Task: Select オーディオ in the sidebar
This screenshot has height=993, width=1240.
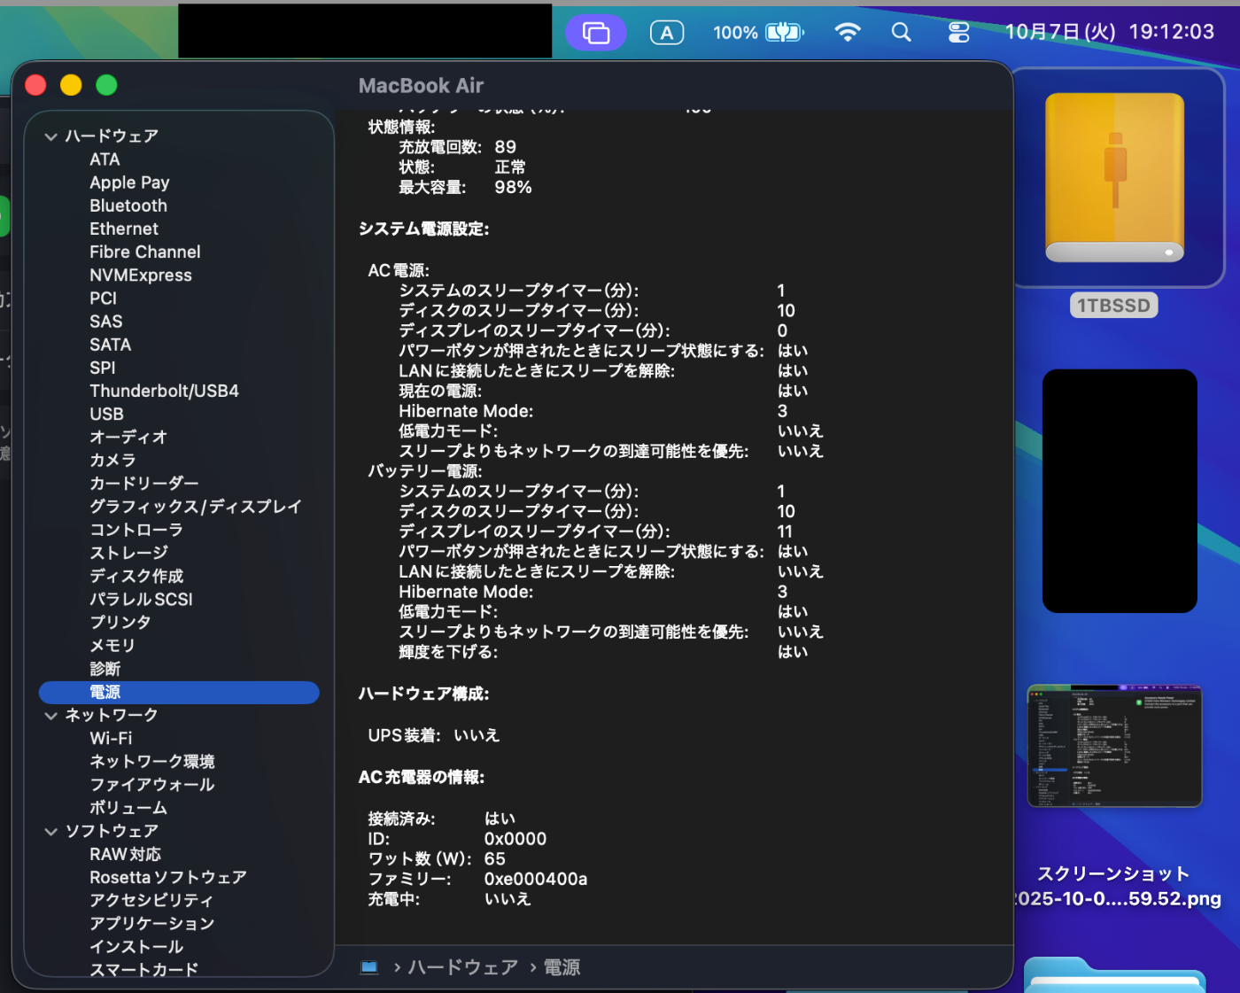Action: pos(128,437)
